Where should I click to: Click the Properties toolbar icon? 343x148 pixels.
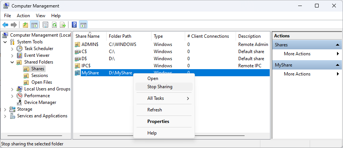45,25
